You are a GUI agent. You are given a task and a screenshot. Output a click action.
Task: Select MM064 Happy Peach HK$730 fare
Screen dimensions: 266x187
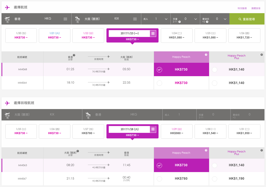[x=181, y=83]
